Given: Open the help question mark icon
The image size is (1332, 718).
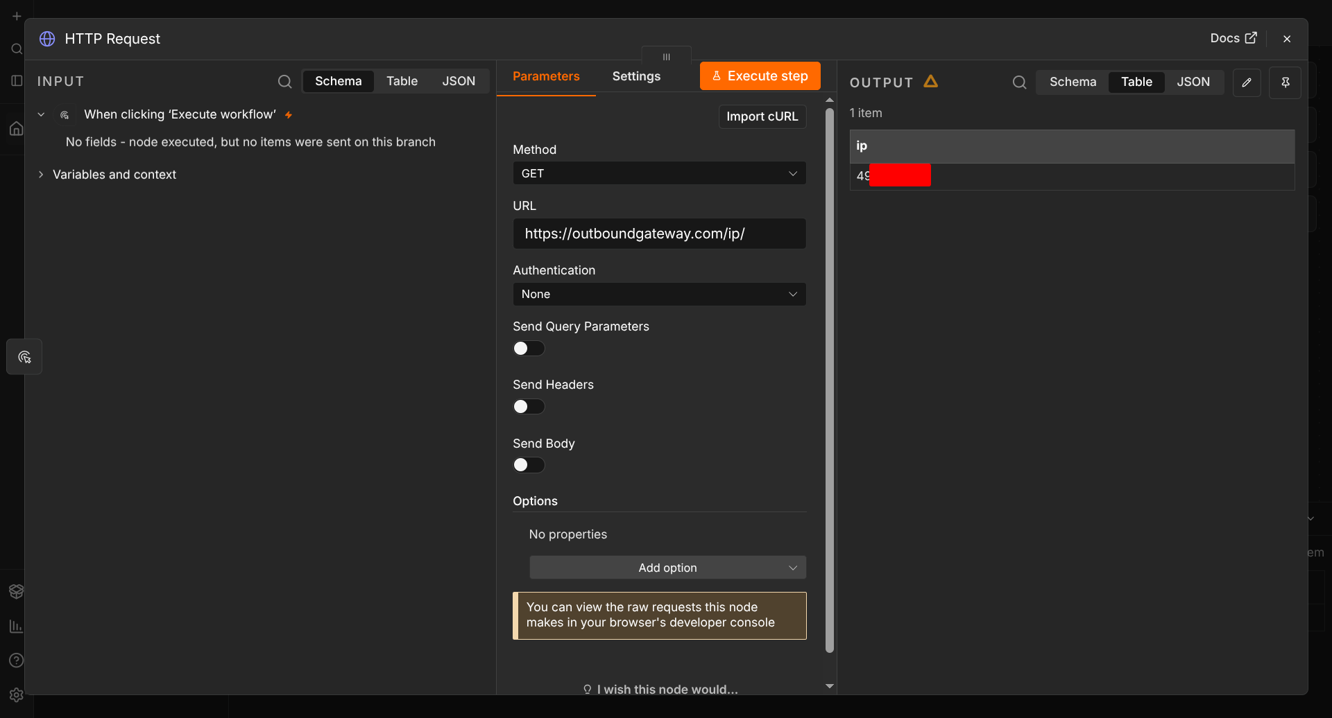Looking at the screenshot, I should pyautogui.click(x=17, y=660).
